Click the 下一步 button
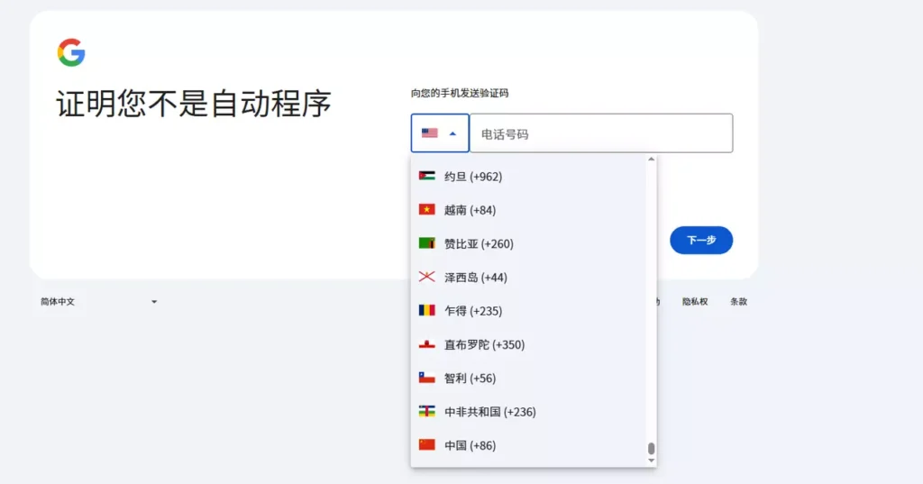This screenshot has width=923, height=484. click(701, 241)
